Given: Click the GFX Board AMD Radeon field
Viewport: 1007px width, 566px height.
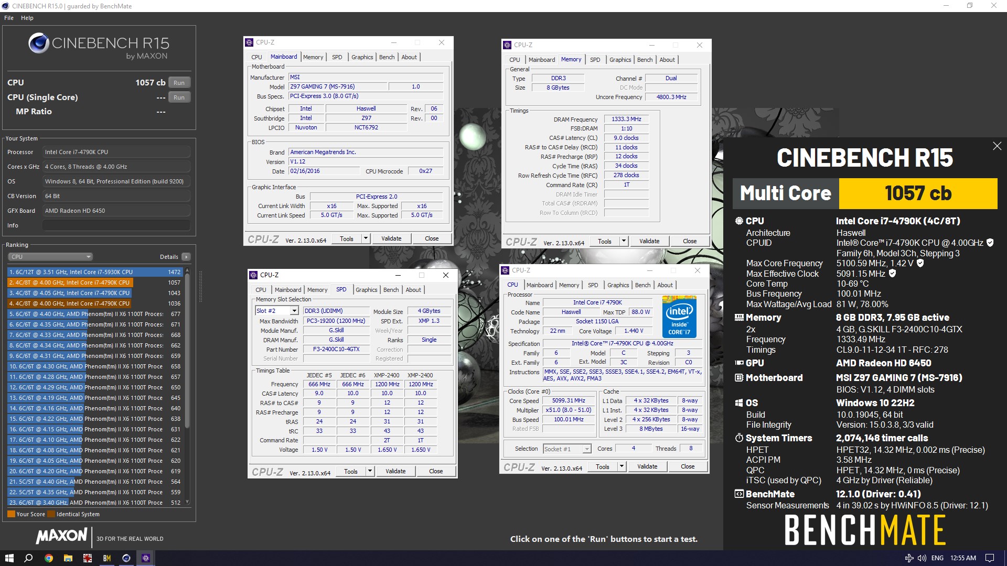Looking at the screenshot, I should coord(116,211).
